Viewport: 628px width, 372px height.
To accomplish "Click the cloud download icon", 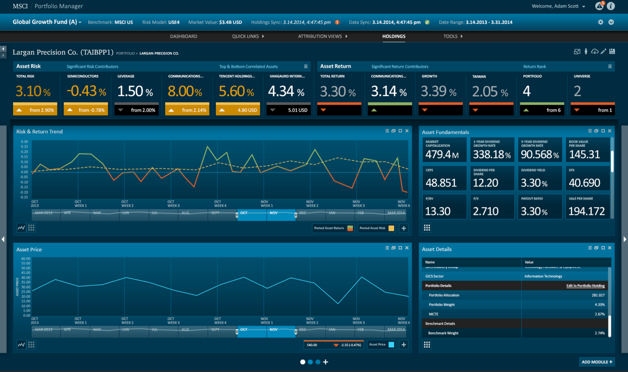I will click(x=595, y=52).
